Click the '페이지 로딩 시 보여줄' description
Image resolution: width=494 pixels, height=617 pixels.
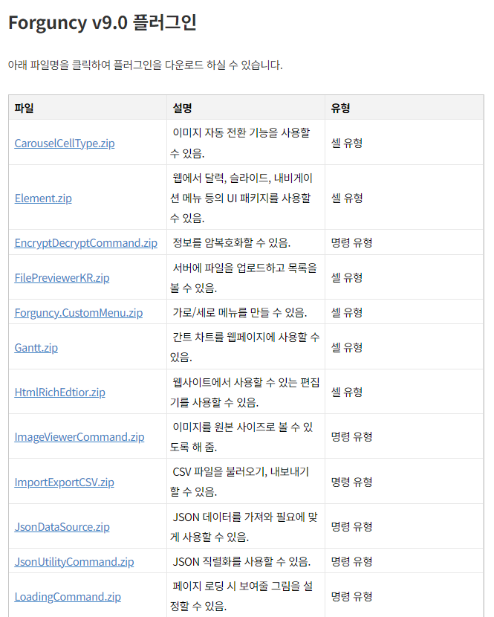pos(241,596)
